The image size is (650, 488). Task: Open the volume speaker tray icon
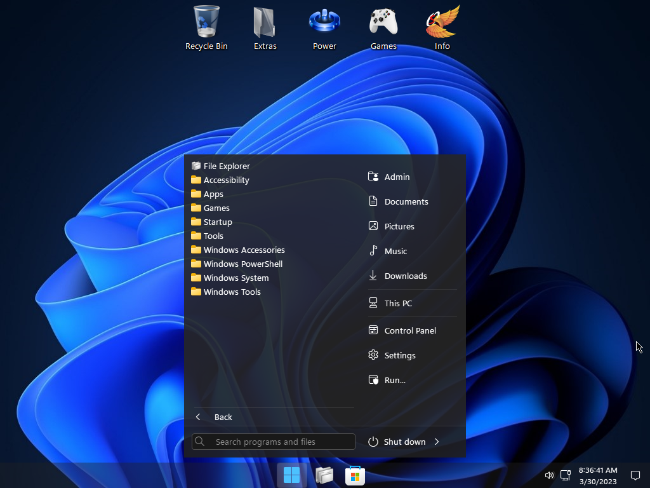coord(549,475)
